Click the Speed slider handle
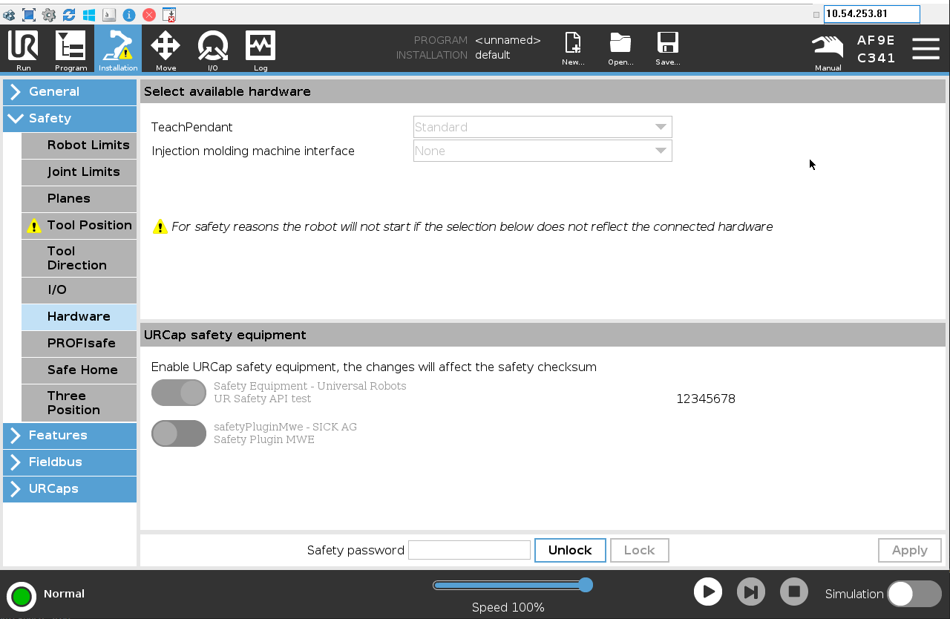The height and width of the screenshot is (619, 950). point(586,585)
